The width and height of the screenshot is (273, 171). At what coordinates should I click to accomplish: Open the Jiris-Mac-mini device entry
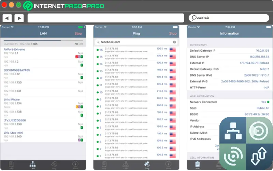tap(43, 136)
